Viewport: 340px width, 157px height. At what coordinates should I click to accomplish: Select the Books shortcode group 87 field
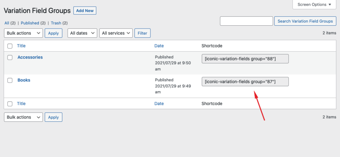[245, 81]
